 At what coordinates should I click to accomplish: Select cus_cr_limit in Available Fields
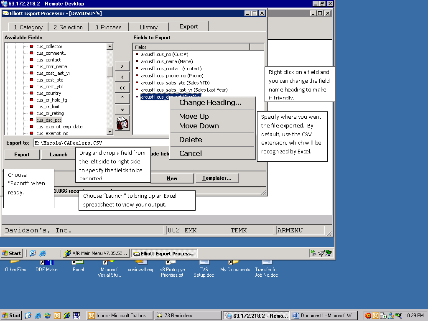click(x=48, y=107)
